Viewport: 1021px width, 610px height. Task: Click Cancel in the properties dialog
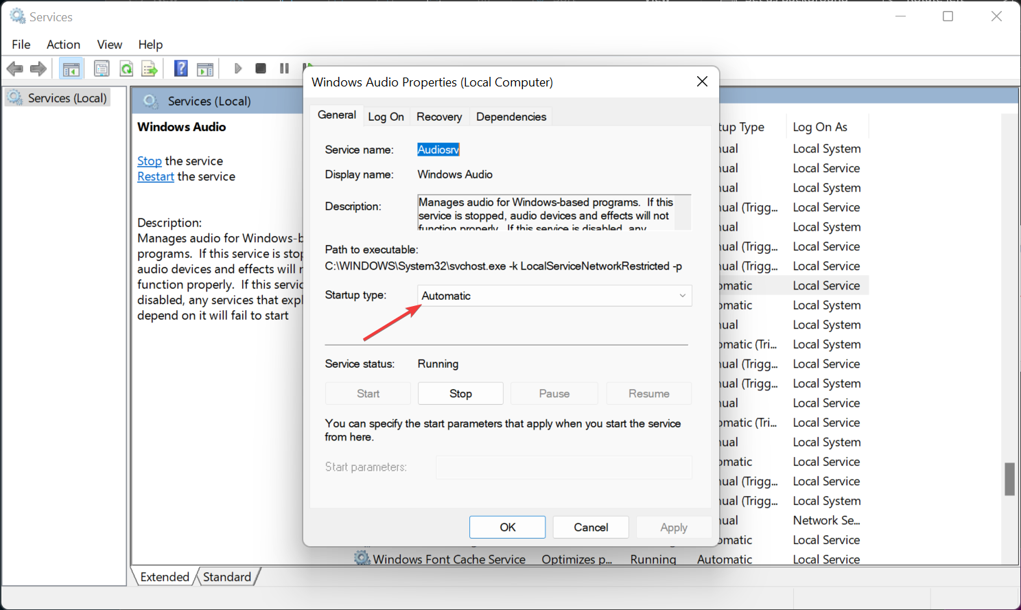coord(591,527)
